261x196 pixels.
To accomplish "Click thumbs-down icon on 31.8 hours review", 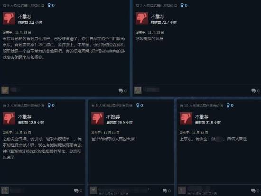I will pos(186,118).
